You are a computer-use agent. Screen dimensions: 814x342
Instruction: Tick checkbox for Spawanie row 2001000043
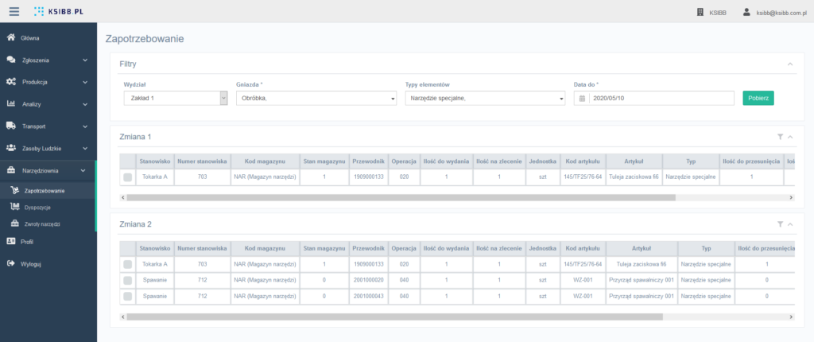coord(127,296)
